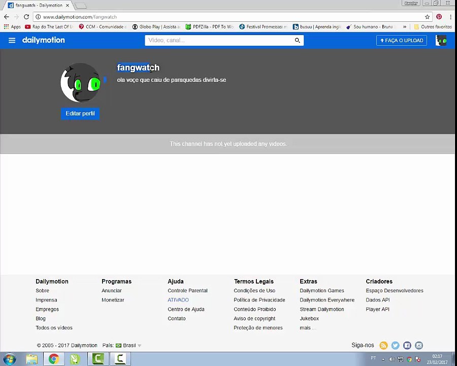Open Conteúdo Proibido link
Image resolution: width=457 pixels, height=366 pixels.
pos(255,309)
